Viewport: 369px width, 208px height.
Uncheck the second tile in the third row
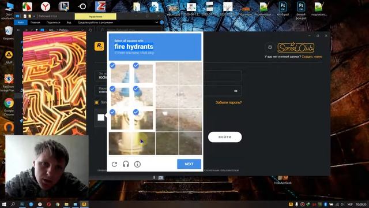coord(144,120)
